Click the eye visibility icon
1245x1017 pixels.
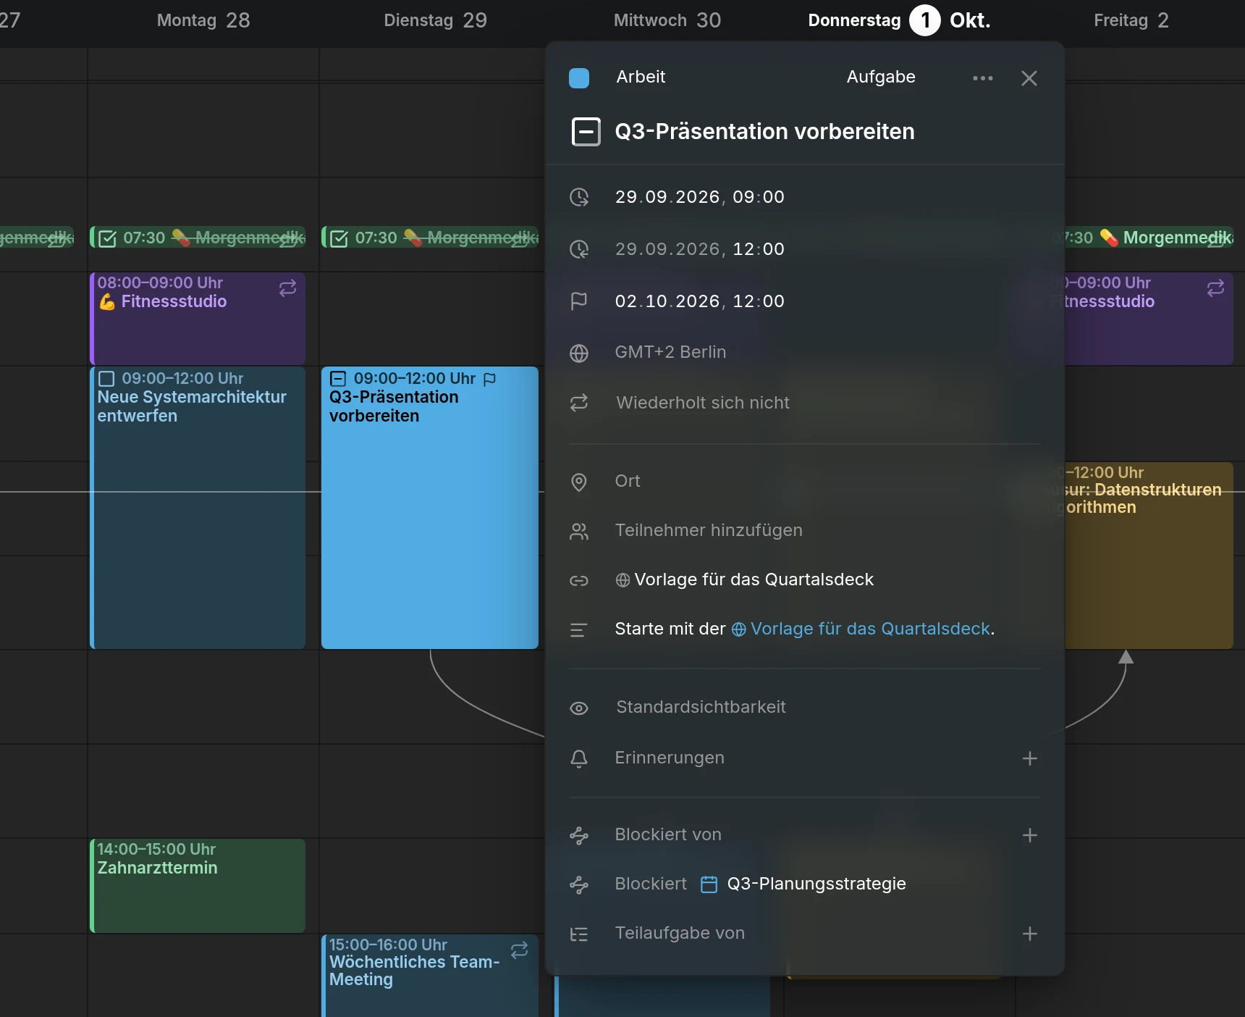(579, 708)
